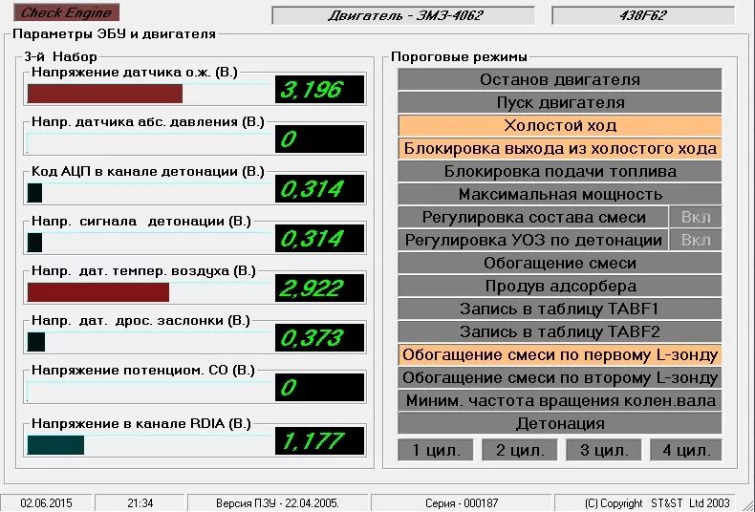
Task: Click the Блокировка подачи топлива indicator
Action: coord(559,171)
